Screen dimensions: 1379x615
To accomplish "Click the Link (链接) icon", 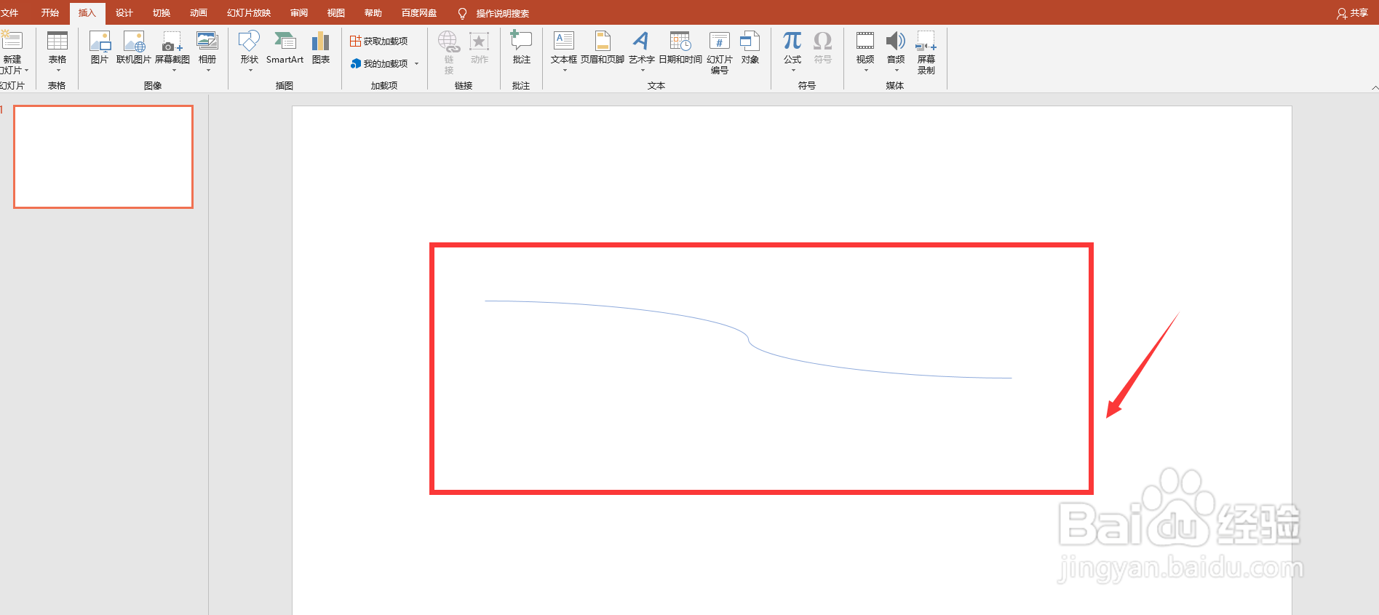I will click(x=448, y=41).
